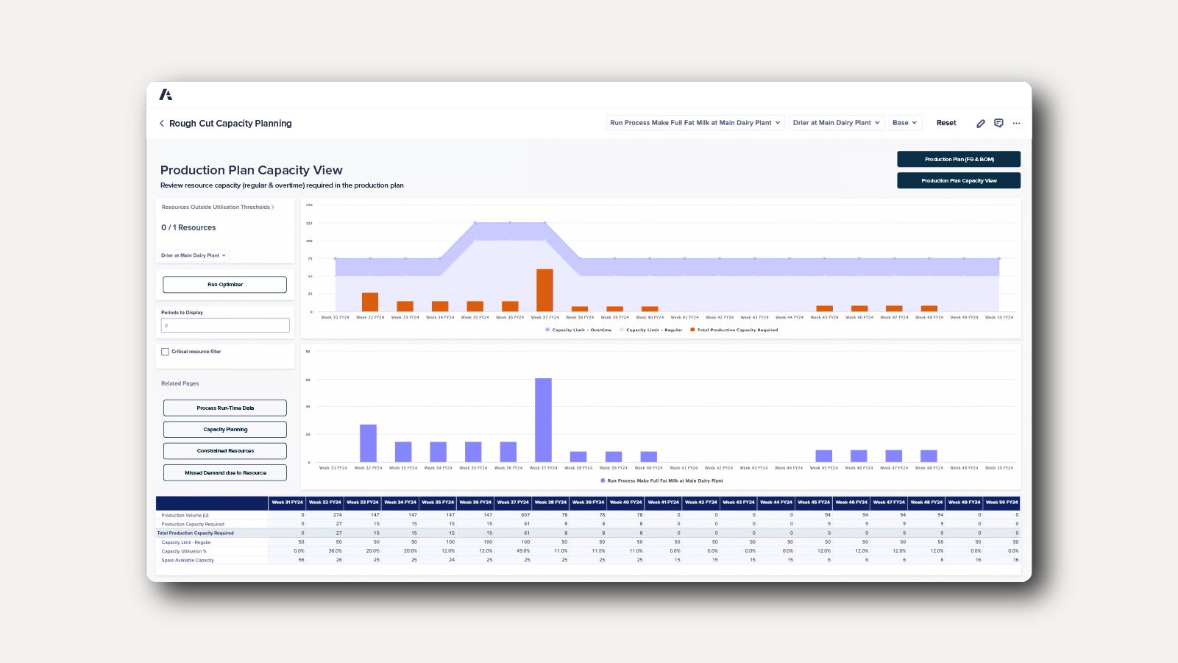The height and width of the screenshot is (663, 1178).
Task: Click the Run Process Make Full Fat Milk legend dot
Action: coord(603,481)
